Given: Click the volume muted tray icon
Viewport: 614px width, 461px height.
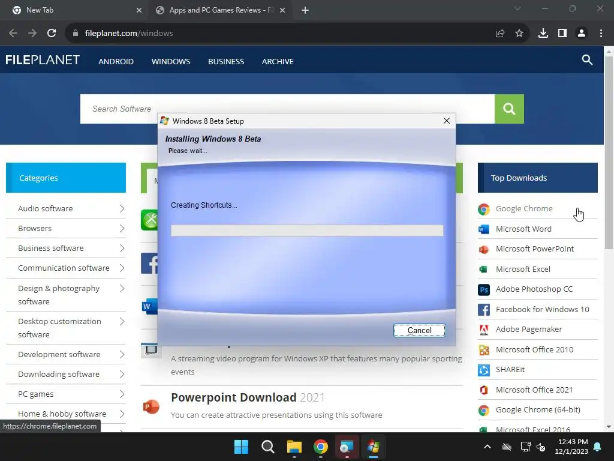Looking at the screenshot, I should click(x=541, y=447).
